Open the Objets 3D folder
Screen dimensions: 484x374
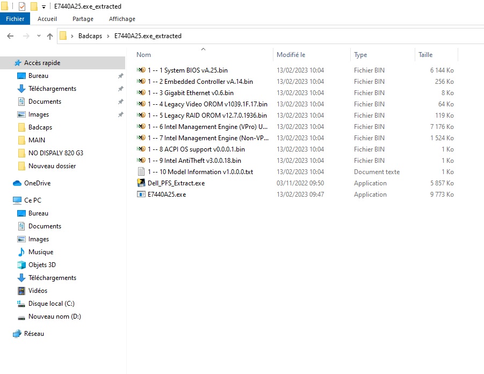pos(42,265)
